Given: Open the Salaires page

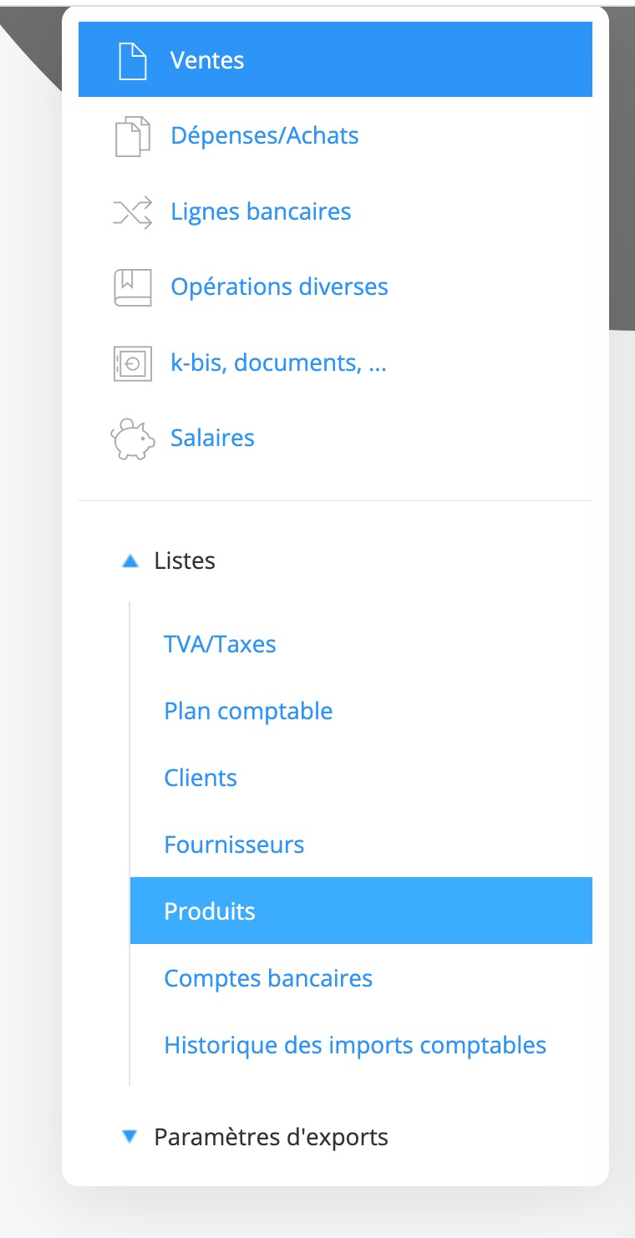Looking at the screenshot, I should pos(212,439).
